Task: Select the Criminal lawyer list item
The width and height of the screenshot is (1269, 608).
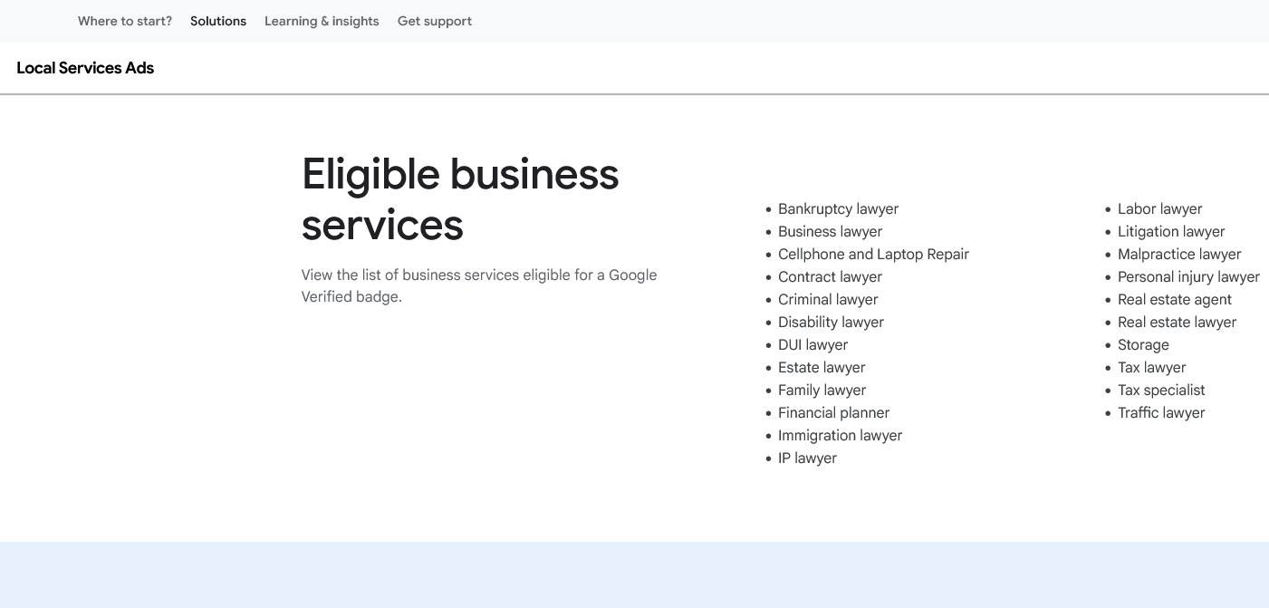Action: pyautogui.click(x=828, y=299)
